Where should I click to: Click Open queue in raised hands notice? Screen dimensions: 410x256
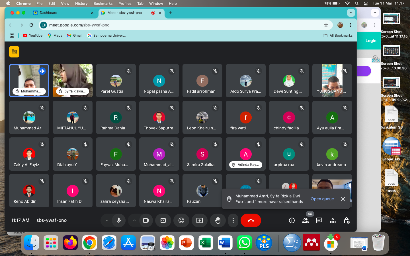click(x=322, y=199)
